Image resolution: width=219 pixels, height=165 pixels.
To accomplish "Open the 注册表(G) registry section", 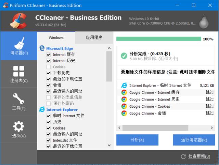I will pos(18,74).
